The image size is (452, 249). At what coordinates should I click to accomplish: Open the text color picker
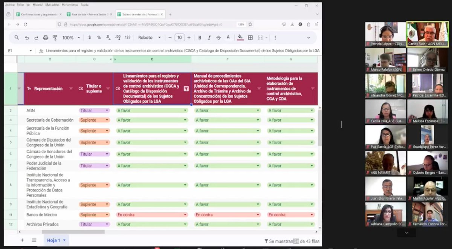228,38
